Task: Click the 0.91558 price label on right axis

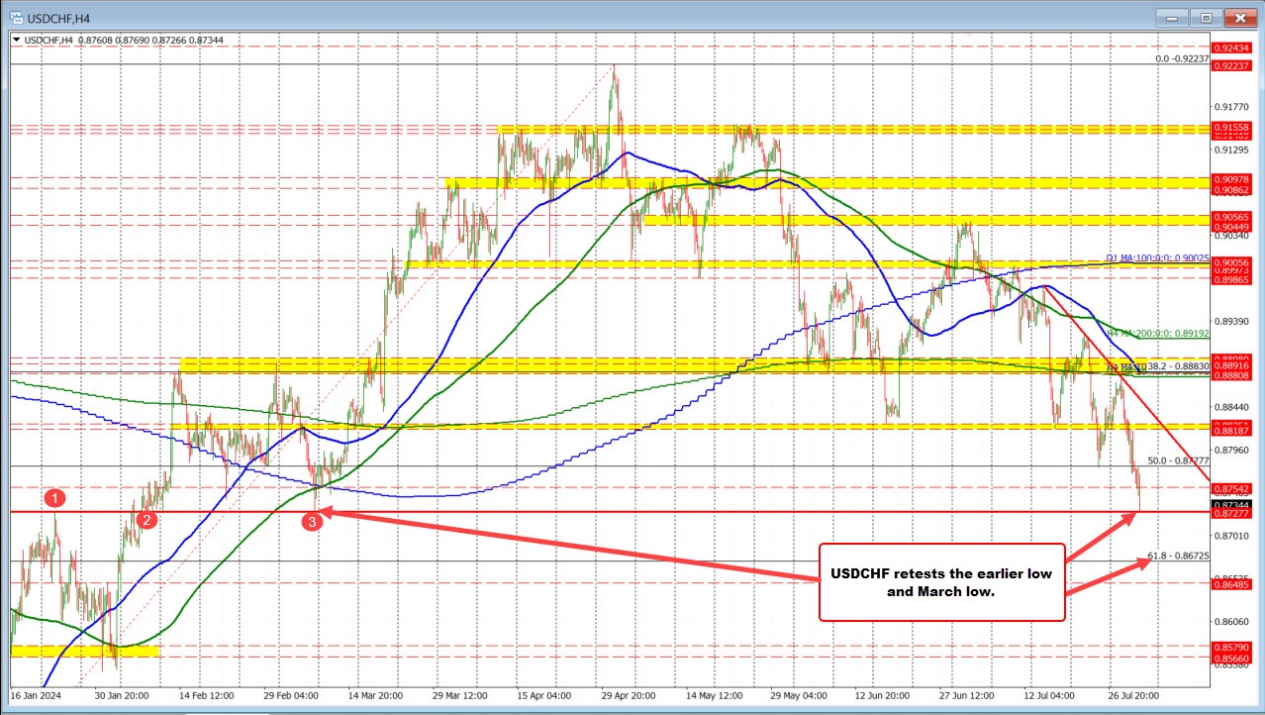Action: coord(1230,129)
